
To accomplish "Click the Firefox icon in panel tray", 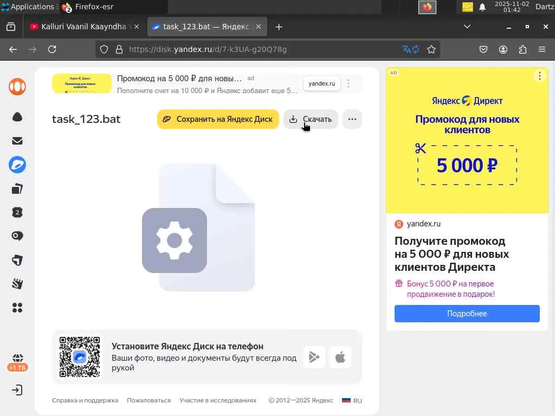I will coord(427,7).
